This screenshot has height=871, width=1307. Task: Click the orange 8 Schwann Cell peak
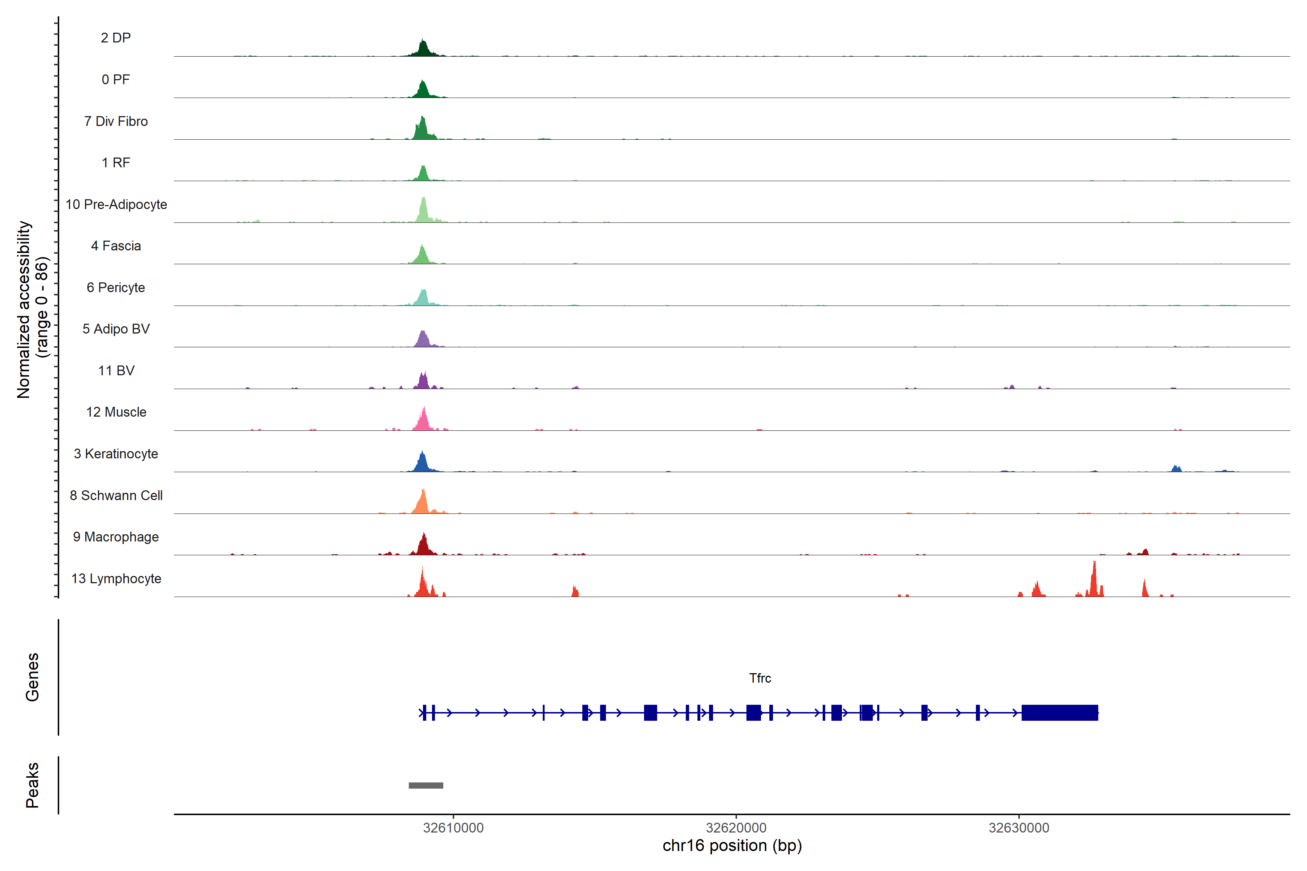click(x=423, y=503)
